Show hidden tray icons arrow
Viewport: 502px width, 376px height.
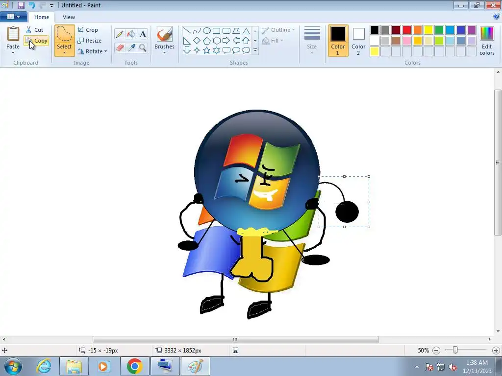point(417,367)
